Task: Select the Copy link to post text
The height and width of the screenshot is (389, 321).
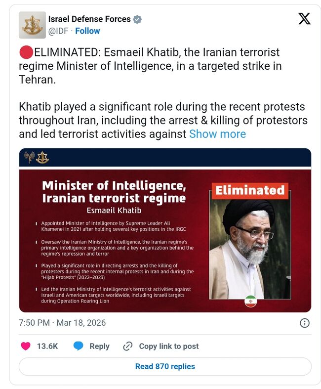Action: pos(169,346)
